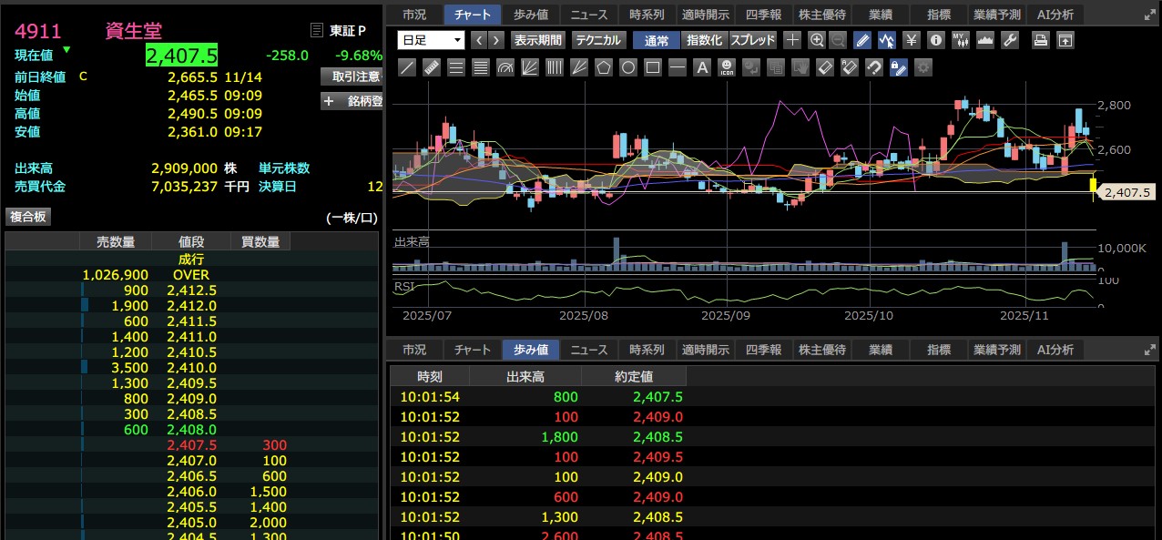The width and height of the screenshot is (1162, 540).
Task: Open the chart information (i) icon
Action: tap(936, 40)
